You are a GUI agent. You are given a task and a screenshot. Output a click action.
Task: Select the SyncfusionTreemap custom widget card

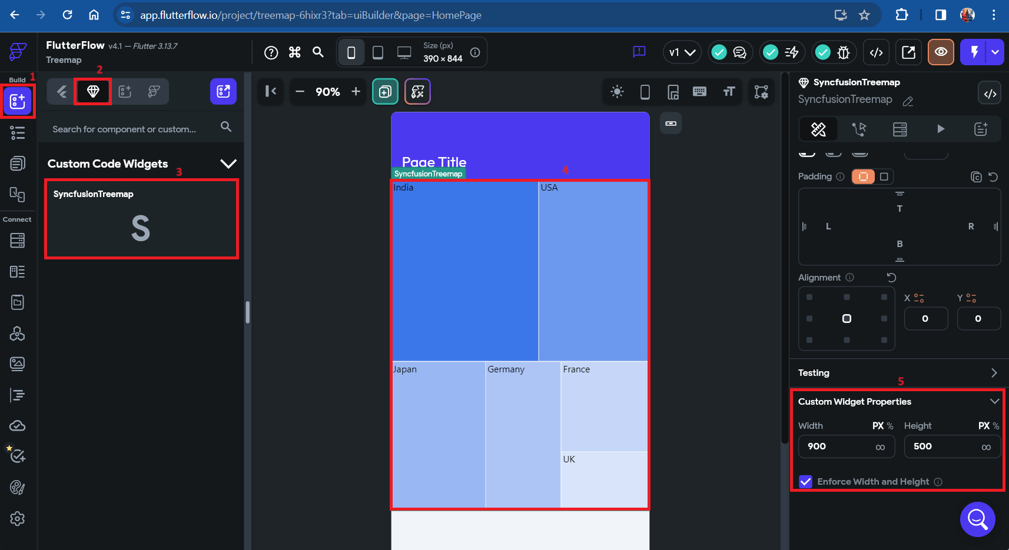141,219
